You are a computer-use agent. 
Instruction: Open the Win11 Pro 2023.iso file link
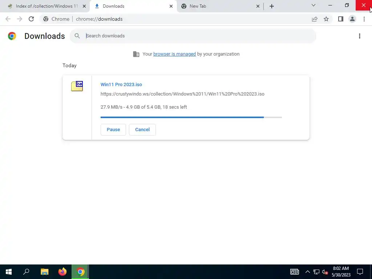pyautogui.click(x=121, y=84)
